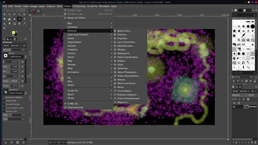Refresh brushes in the brush panel
The height and width of the screenshot is (145, 258).
click(x=250, y=81)
